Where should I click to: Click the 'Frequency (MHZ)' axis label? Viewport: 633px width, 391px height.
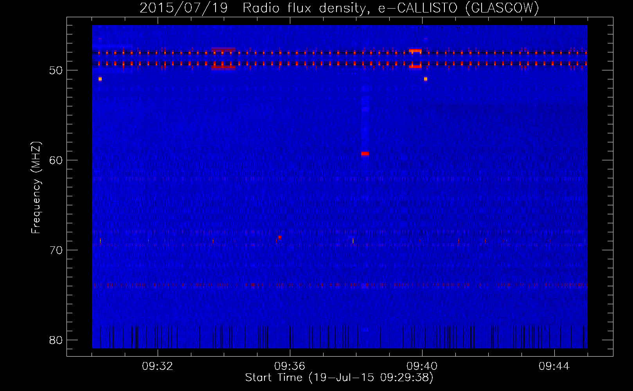click(36, 188)
